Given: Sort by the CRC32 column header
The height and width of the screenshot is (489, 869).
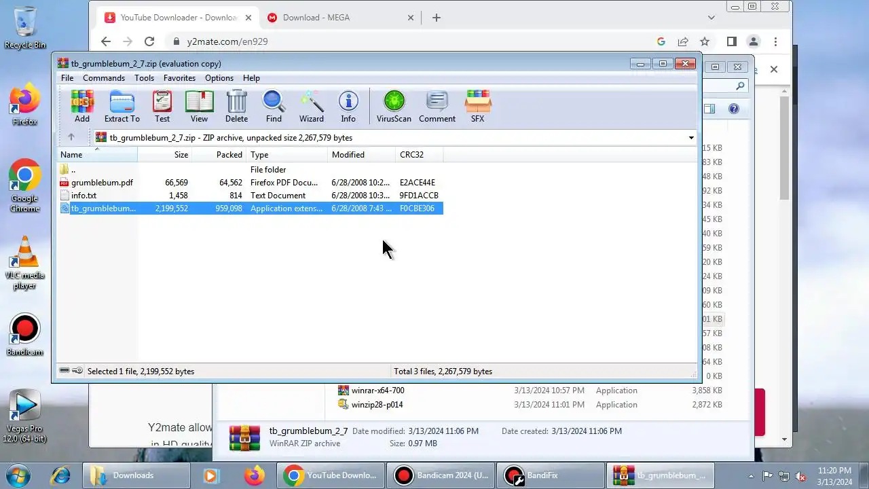Looking at the screenshot, I should pos(420,155).
